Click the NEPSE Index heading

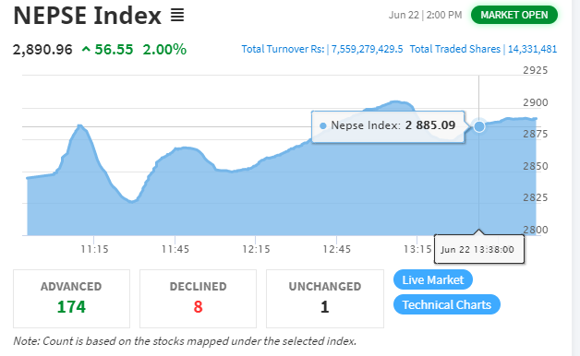coord(88,16)
